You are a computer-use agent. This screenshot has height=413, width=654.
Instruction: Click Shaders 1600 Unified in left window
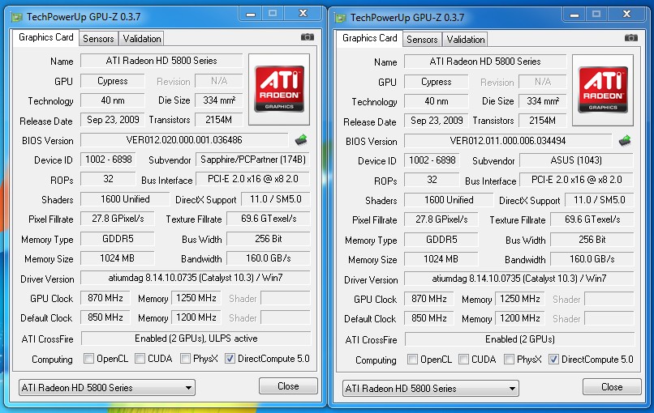point(125,199)
